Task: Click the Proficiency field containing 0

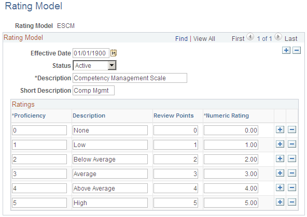Action: [x=39, y=130]
